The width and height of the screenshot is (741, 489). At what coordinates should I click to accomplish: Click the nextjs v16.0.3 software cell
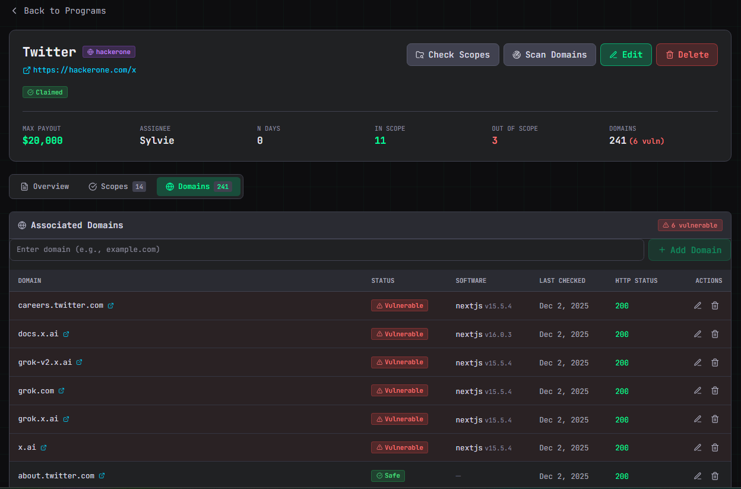tap(483, 335)
